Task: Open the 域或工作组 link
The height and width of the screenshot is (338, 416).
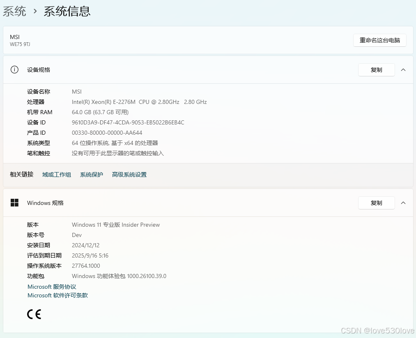Action: click(x=57, y=175)
